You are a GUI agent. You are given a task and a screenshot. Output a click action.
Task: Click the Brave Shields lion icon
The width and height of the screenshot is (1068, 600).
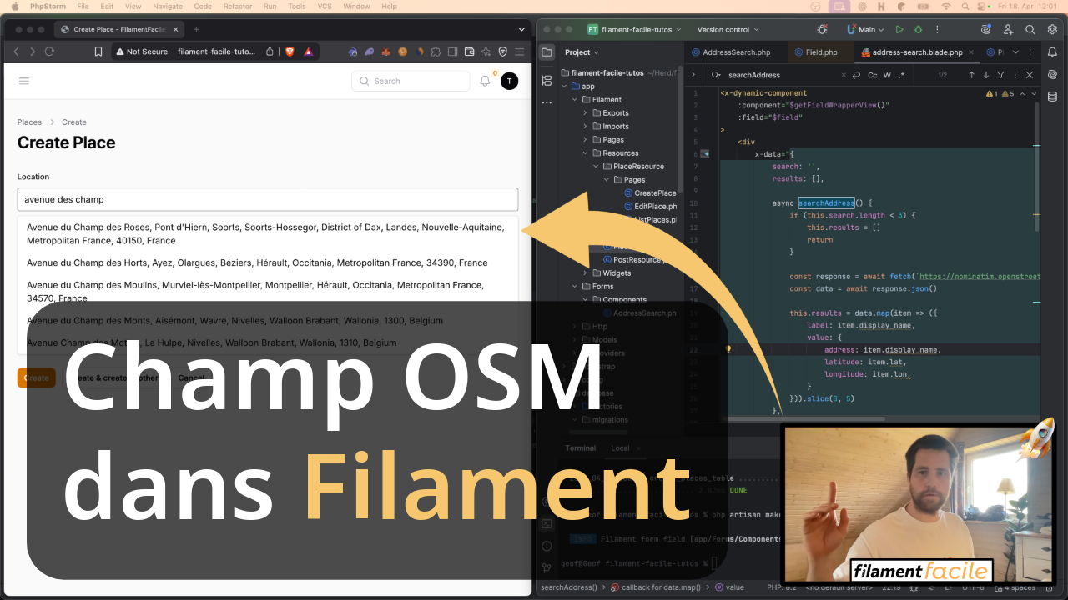tap(290, 52)
